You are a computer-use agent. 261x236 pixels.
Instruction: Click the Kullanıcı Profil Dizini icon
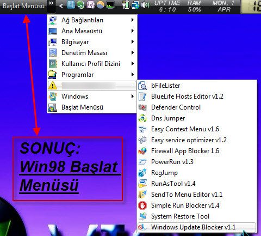tap(53, 64)
